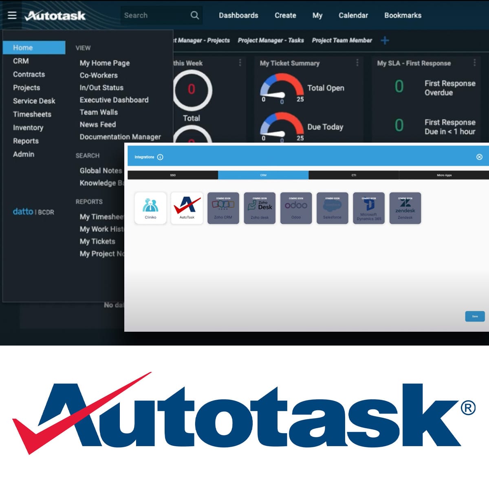Click the Microsoft Dynamics 365 tile
Screen dimensions: 489x489
coord(369,208)
